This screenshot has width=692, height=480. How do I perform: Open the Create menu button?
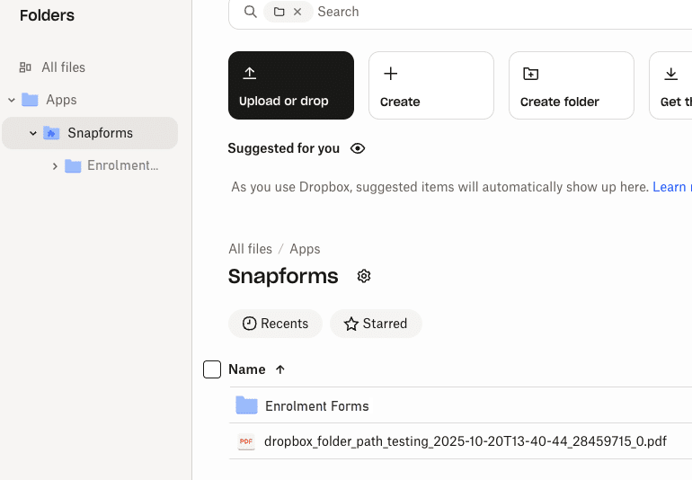tap(430, 85)
